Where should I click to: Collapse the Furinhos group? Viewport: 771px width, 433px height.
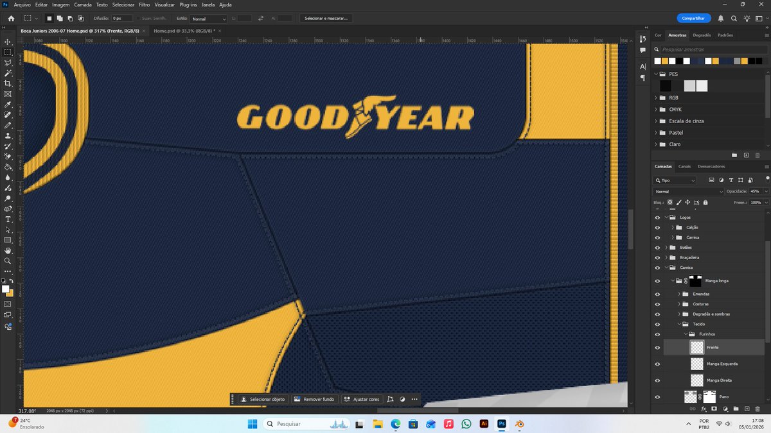686,334
